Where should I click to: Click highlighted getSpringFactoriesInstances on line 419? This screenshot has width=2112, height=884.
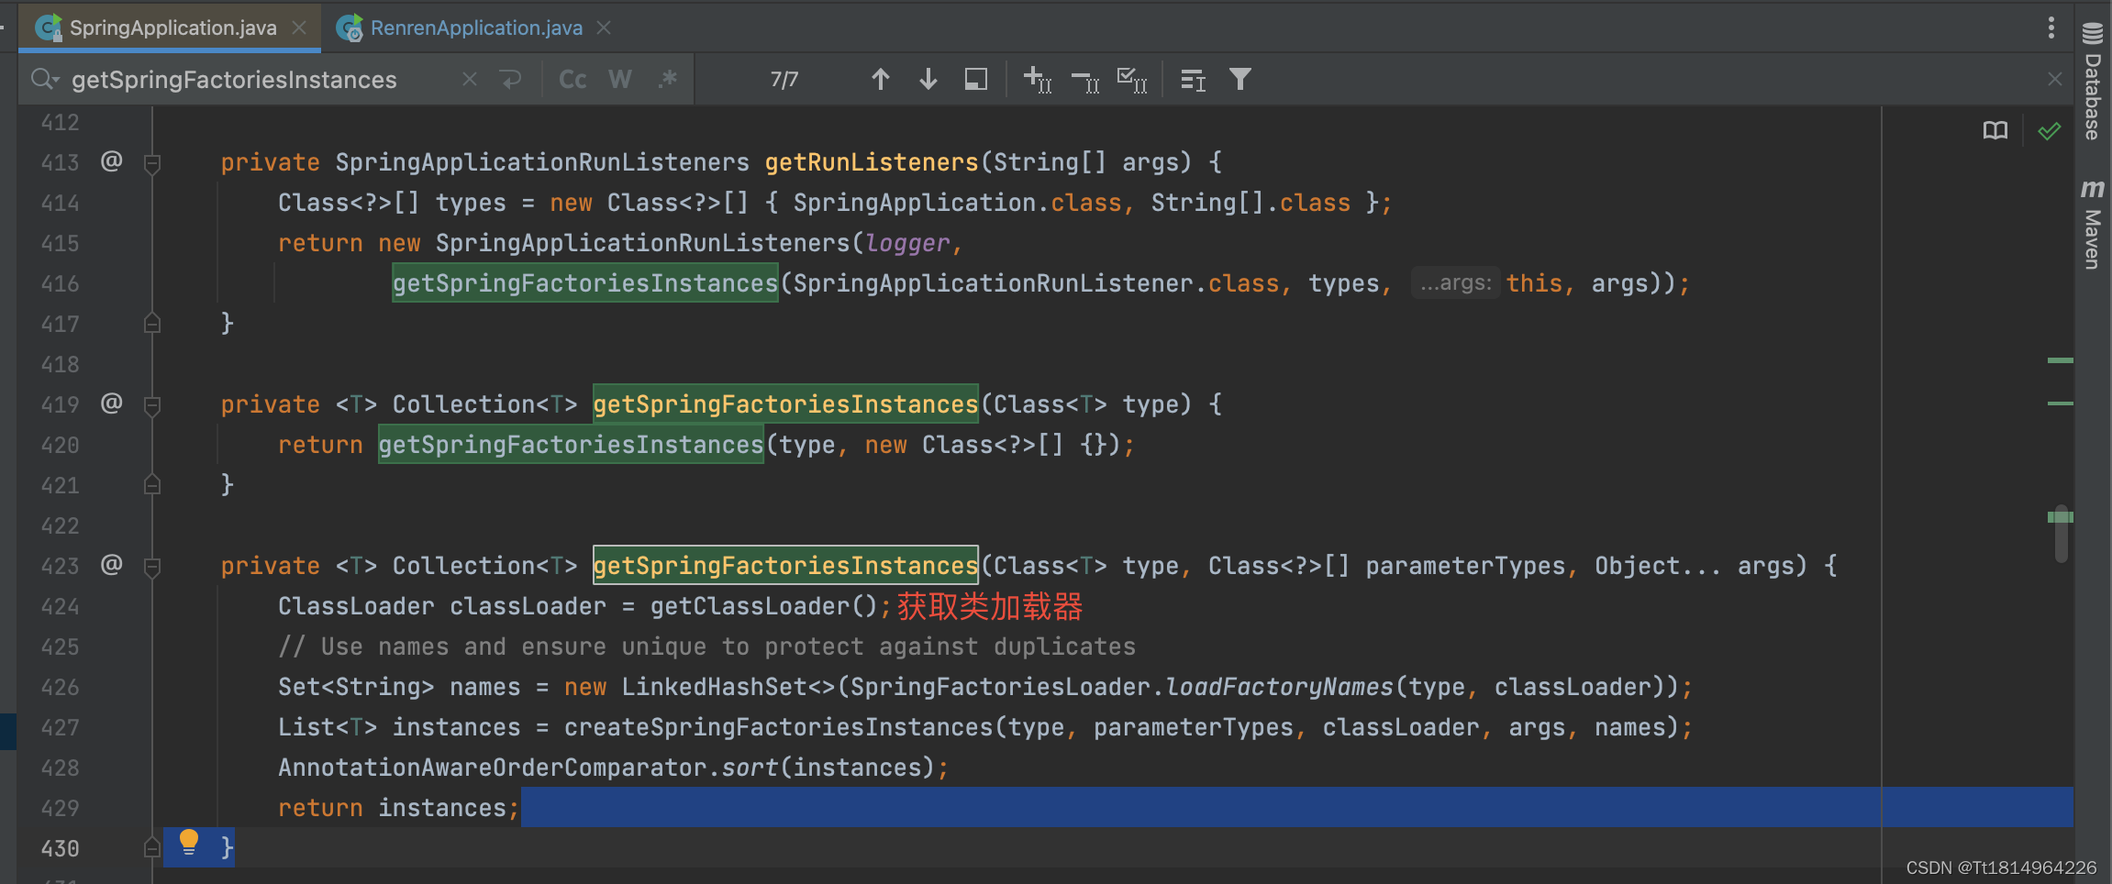[x=785, y=404]
